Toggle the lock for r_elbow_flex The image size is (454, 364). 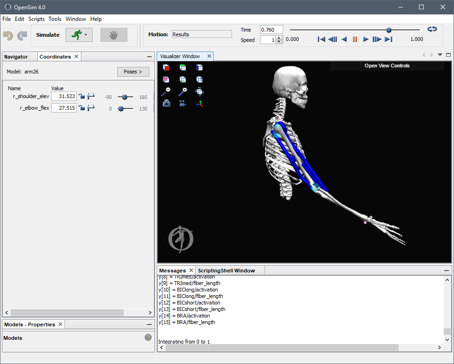coord(82,108)
